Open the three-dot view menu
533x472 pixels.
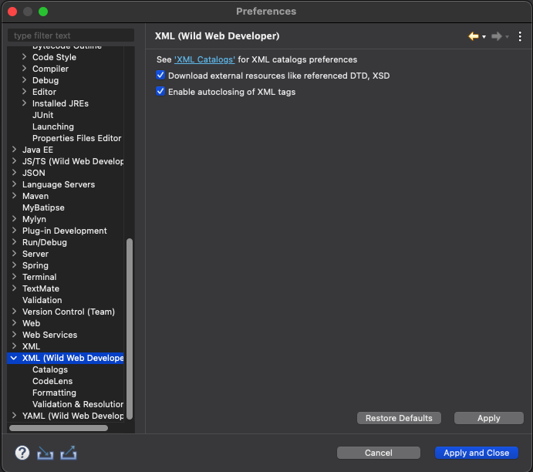coord(520,36)
